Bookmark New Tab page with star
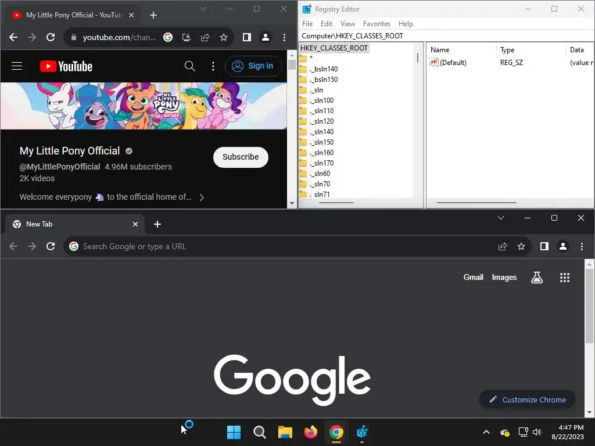 521,246
